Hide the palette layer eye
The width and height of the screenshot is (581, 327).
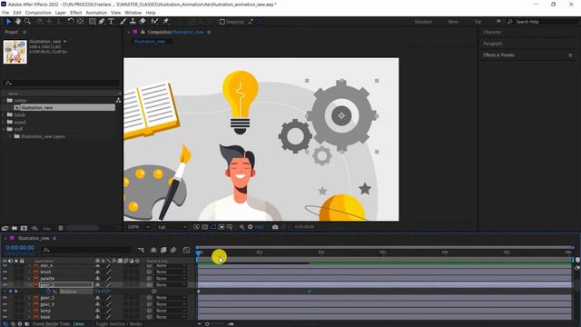5,279
